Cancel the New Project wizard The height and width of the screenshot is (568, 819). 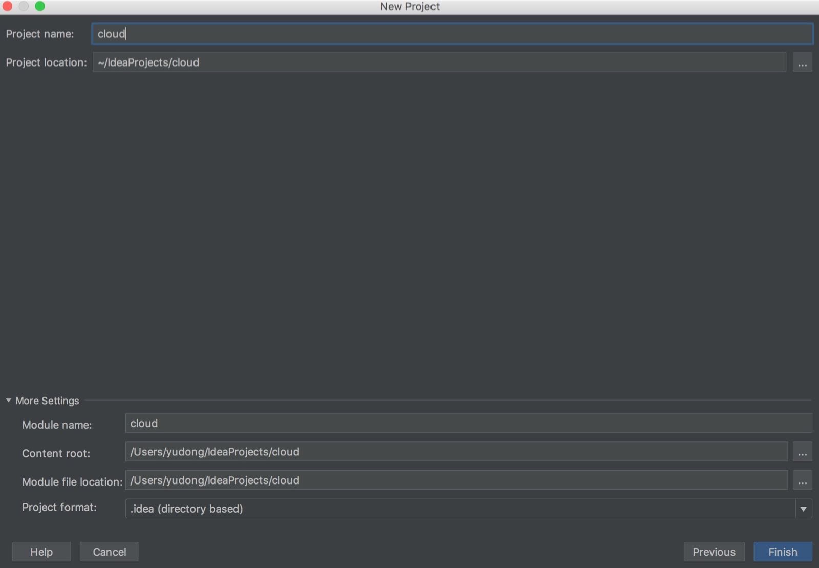tap(109, 552)
